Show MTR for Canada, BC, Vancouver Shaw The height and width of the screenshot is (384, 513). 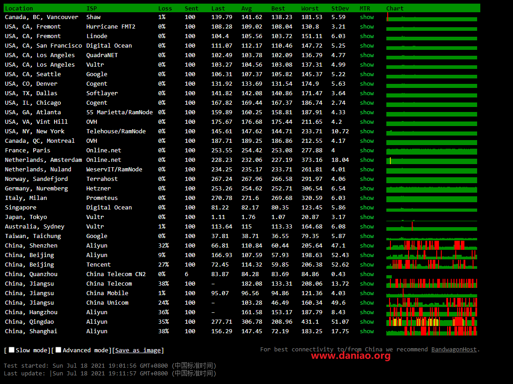point(367,17)
